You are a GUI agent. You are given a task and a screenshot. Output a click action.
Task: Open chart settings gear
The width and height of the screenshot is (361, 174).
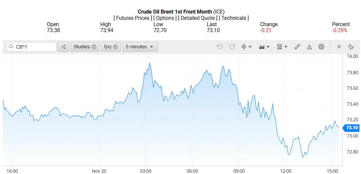[321, 47]
